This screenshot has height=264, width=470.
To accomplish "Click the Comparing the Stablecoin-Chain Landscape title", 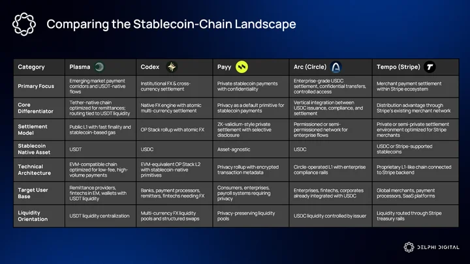I will coord(171,24).
